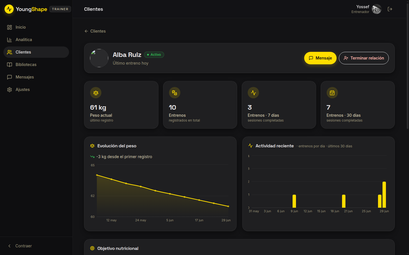409x255 pixels.
Task: Click the calendar-check icon on the 30 días card
Action: point(332,93)
